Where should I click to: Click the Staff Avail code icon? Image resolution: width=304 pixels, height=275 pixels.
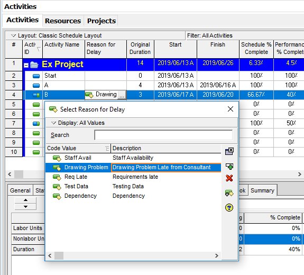[57, 158]
